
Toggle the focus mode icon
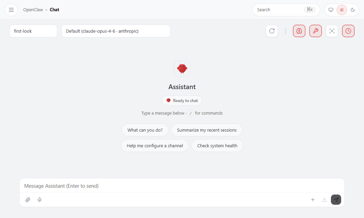[332, 31]
